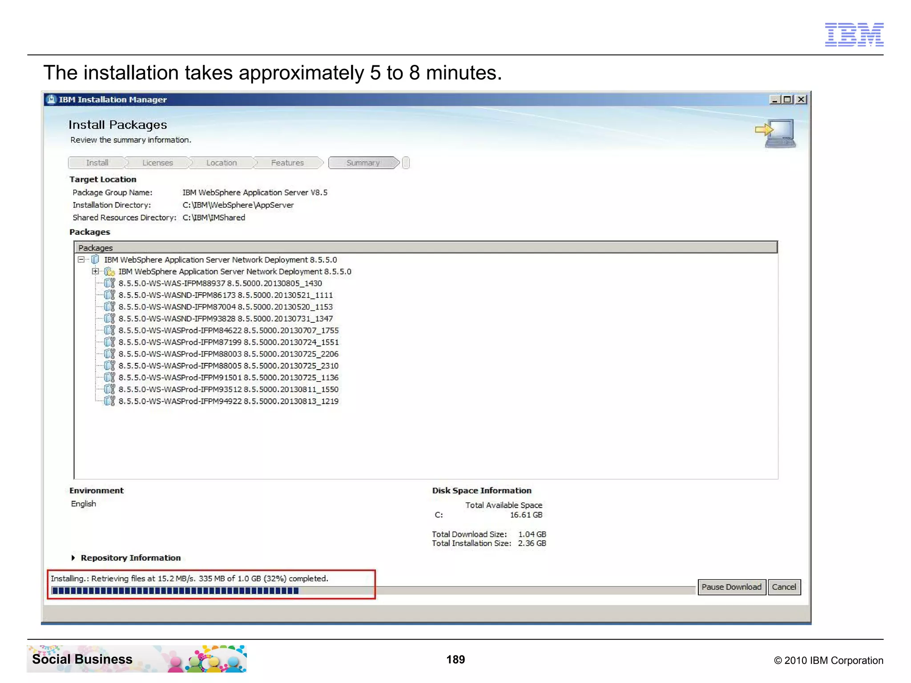
Task: Click the nested Network Deployment folder icon
Action: [109, 272]
